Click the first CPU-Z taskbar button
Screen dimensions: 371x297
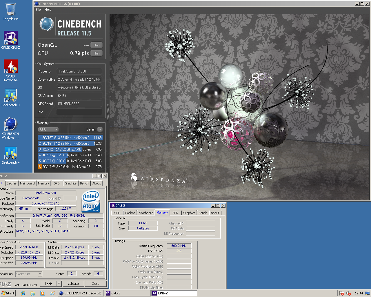[x=128, y=293]
